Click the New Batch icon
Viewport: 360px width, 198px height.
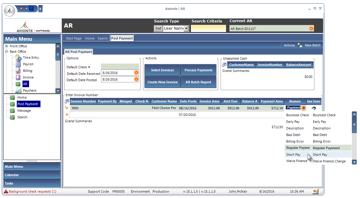pyautogui.click(x=300, y=45)
